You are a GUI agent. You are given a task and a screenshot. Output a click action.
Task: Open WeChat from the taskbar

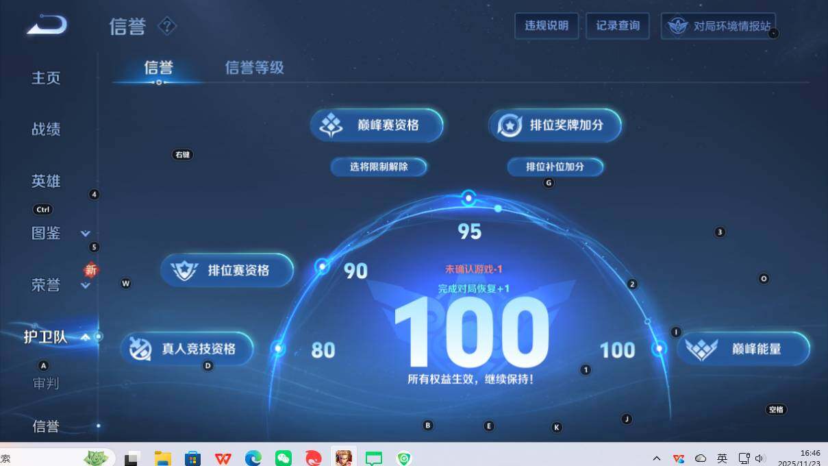[x=284, y=458]
